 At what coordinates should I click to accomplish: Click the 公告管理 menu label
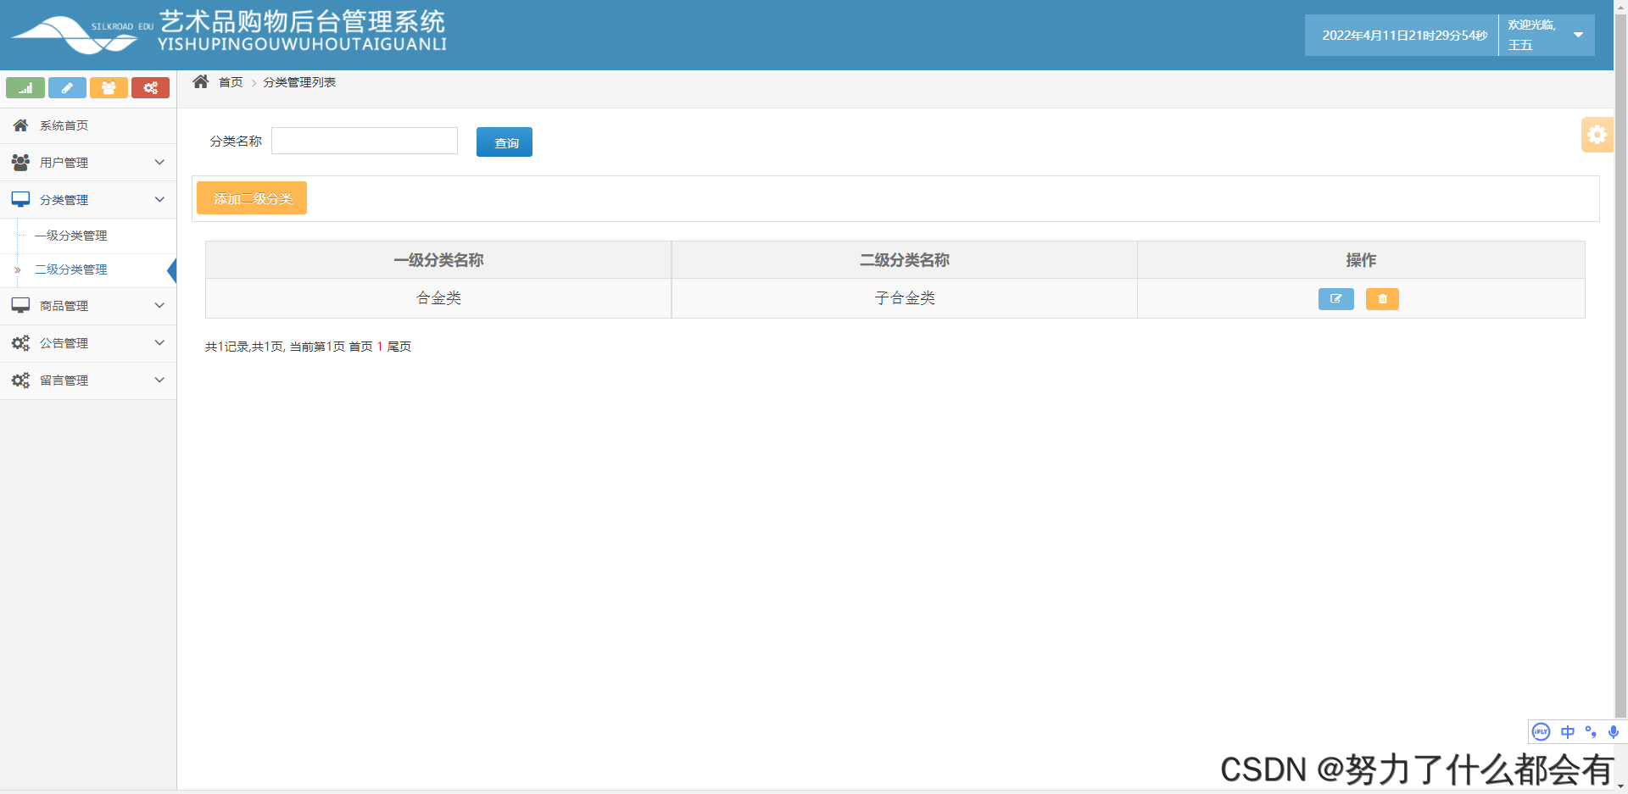pyautogui.click(x=64, y=343)
